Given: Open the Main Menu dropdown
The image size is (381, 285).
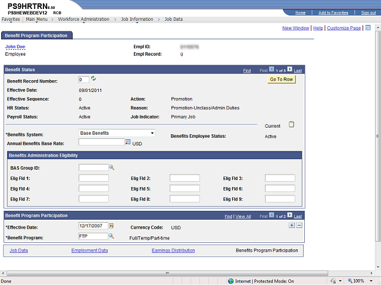Looking at the screenshot, I should [x=37, y=19].
